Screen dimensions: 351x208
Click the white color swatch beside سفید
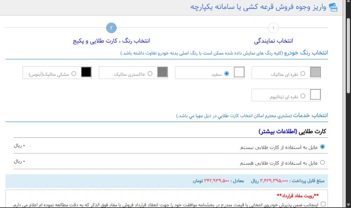pos(239,72)
